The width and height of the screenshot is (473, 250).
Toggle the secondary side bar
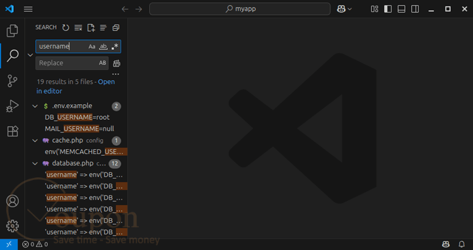[x=415, y=9]
